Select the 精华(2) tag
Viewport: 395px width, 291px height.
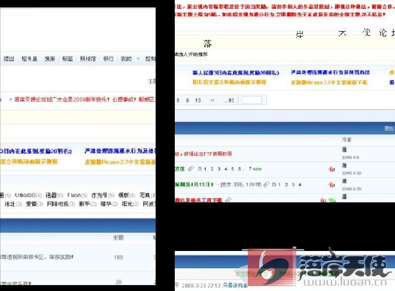[x=109, y=204]
